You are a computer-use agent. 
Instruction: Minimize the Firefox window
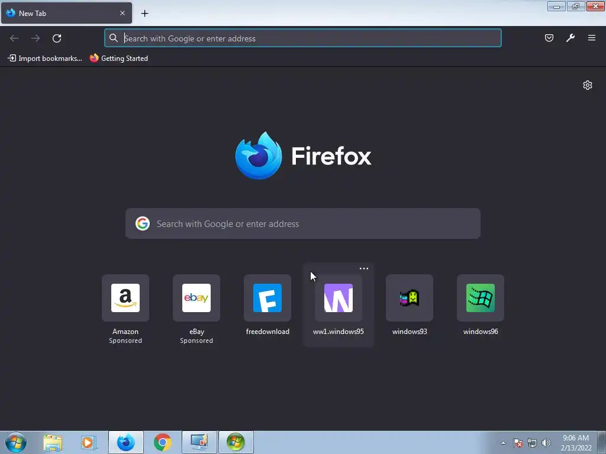[556, 6]
